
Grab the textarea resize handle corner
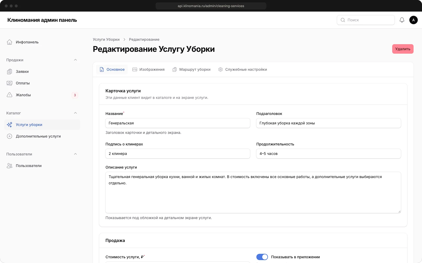point(399,211)
